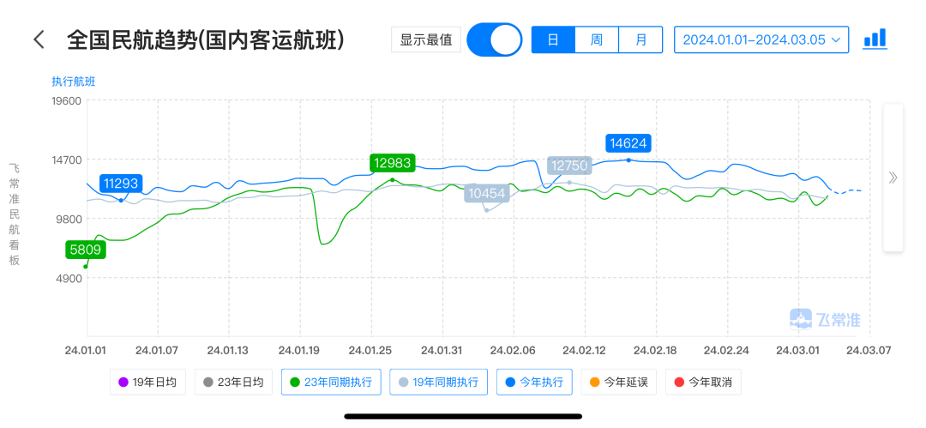Open the date range dropdown
Screen dimensions: 926x428
(x=761, y=39)
